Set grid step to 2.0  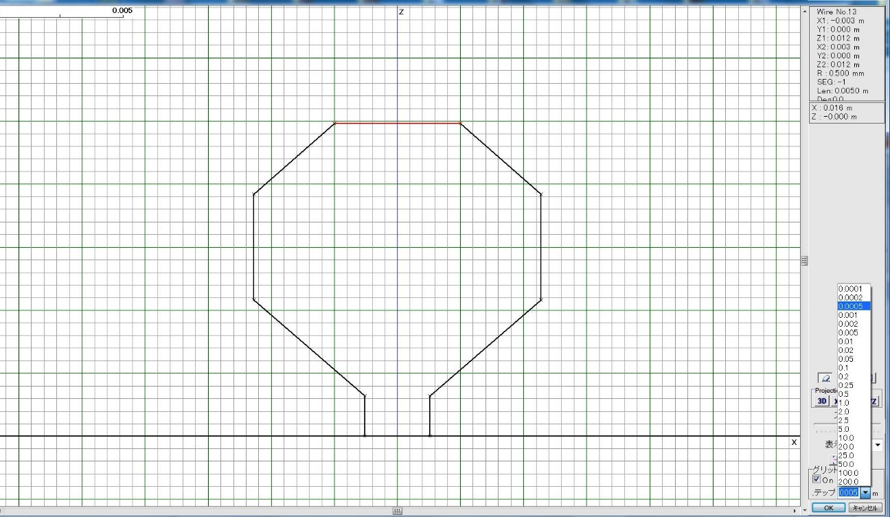pyautogui.click(x=854, y=412)
